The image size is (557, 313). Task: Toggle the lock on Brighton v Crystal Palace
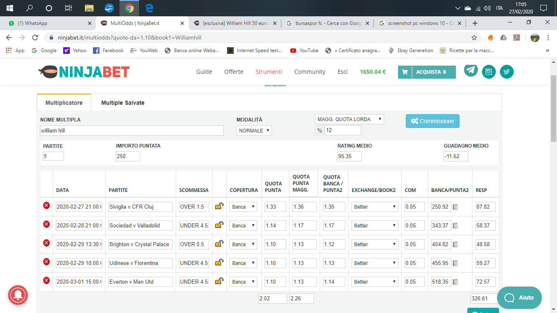click(x=219, y=244)
